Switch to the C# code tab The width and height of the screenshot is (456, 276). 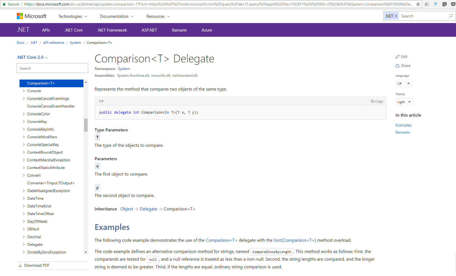tap(101, 101)
